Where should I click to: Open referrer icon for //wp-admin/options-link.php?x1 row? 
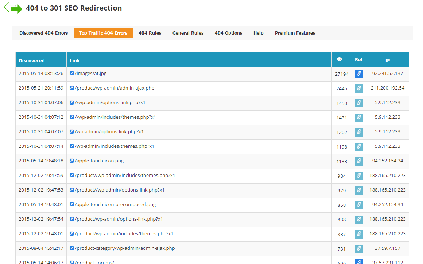click(359, 103)
